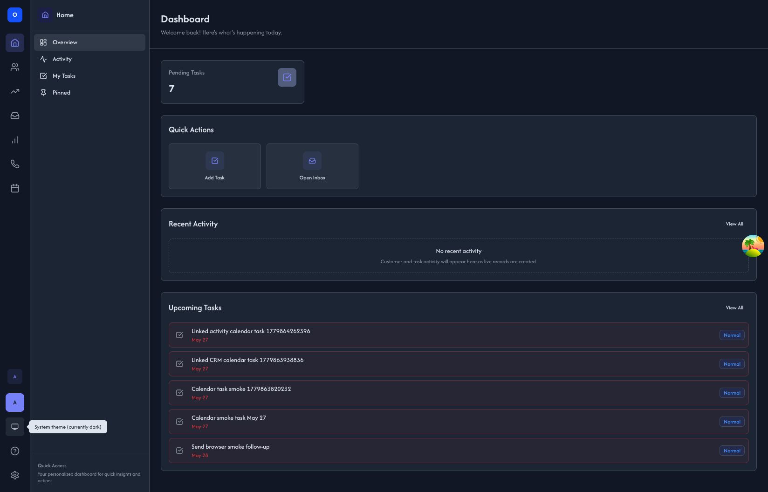
Task: Open the Inbox tray icon in rail
Action: (15, 116)
